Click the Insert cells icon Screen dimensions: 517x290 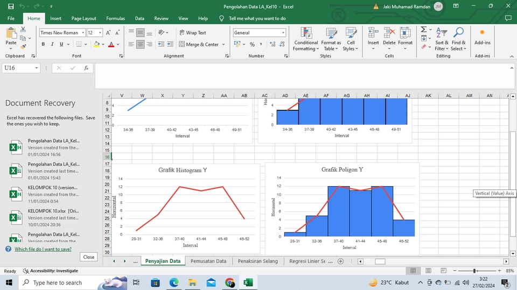(373, 33)
